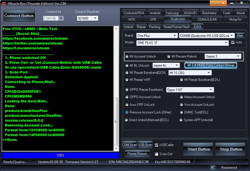
Task: Open the orange Menu dropdown
Action: pyautogui.click(x=218, y=3)
